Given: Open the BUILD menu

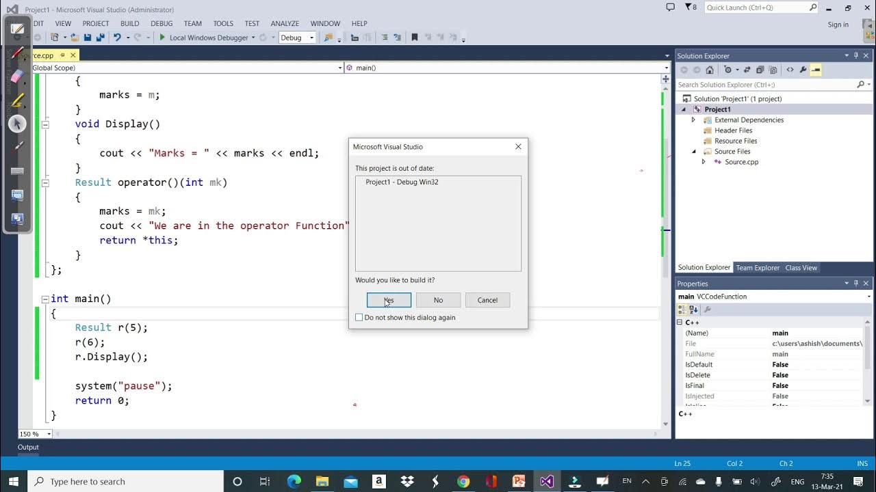Looking at the screenshot, I should tap(129, 23).
